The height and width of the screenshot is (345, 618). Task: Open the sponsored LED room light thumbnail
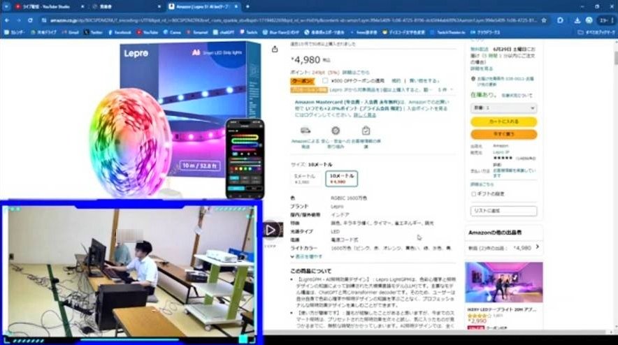(504, 282)
